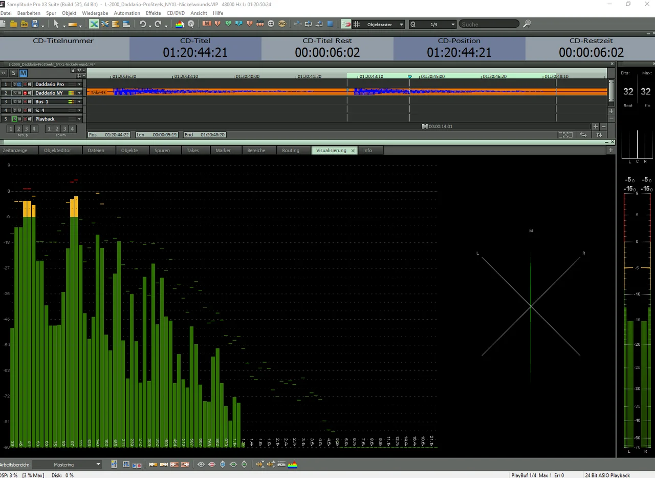Viewport: 655px width, 478px height.
Task: Click the save disk icon
Action: 35,24
